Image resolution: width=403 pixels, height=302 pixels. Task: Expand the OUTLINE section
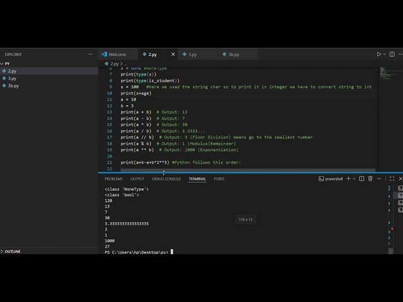point(49,251)
